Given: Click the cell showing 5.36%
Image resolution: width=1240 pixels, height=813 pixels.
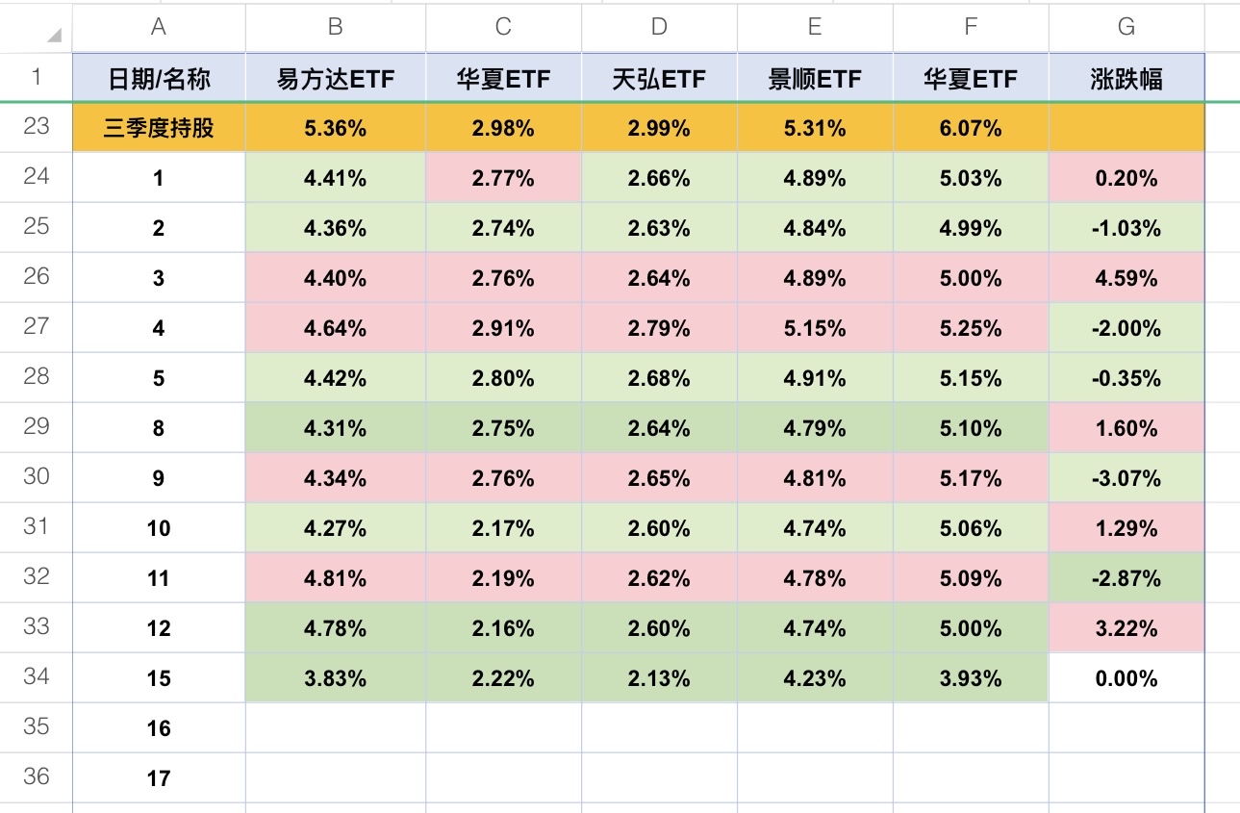Looking at the screenshot, I should [336, 128].
